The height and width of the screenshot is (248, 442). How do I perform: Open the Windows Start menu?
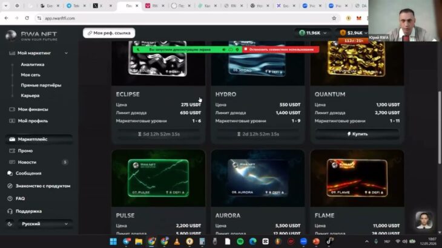113,241
